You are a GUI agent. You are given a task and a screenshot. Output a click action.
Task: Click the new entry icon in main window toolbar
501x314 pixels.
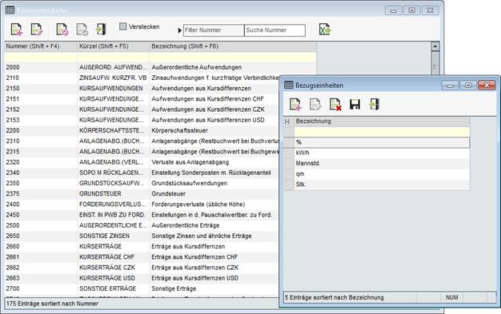tap(16, 30)
